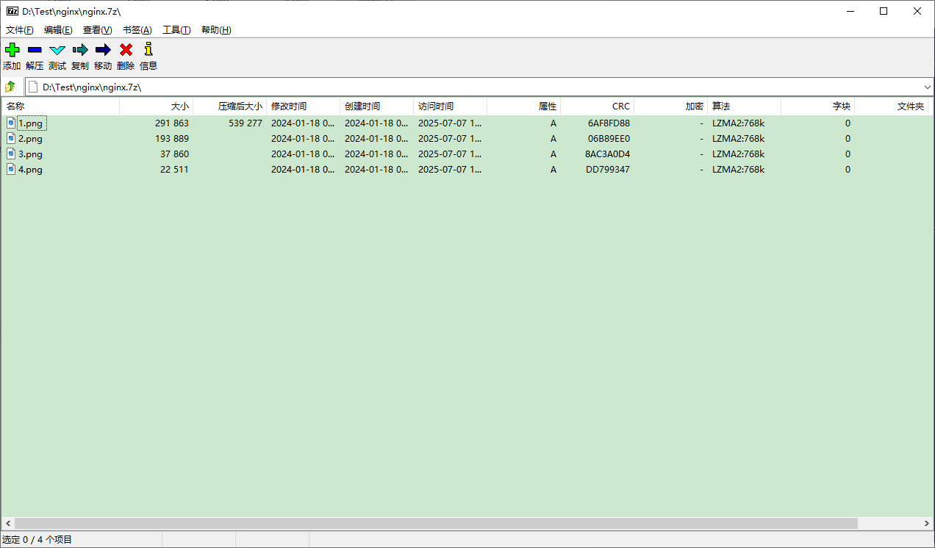Sort by 名称 column header
The image size is (935, 548).
(60, 107)
